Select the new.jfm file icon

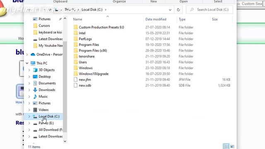(x=75, y=79)
